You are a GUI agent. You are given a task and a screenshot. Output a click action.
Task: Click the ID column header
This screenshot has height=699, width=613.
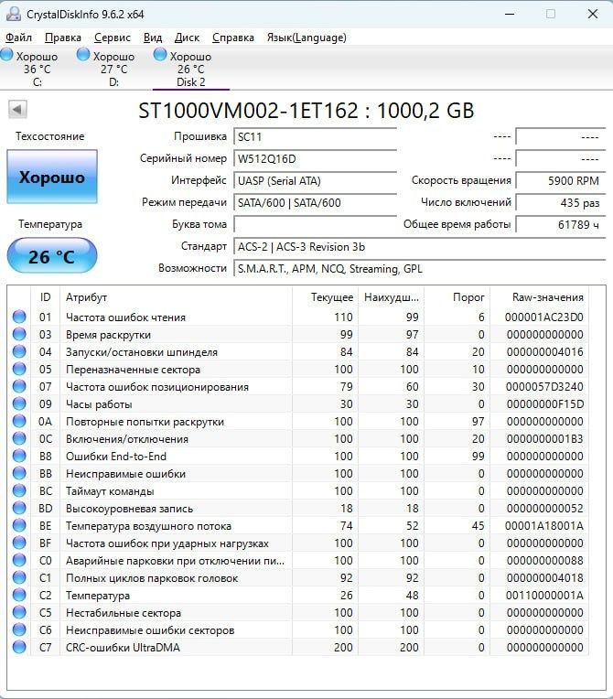pyautogui.click(x=45, y=297)
